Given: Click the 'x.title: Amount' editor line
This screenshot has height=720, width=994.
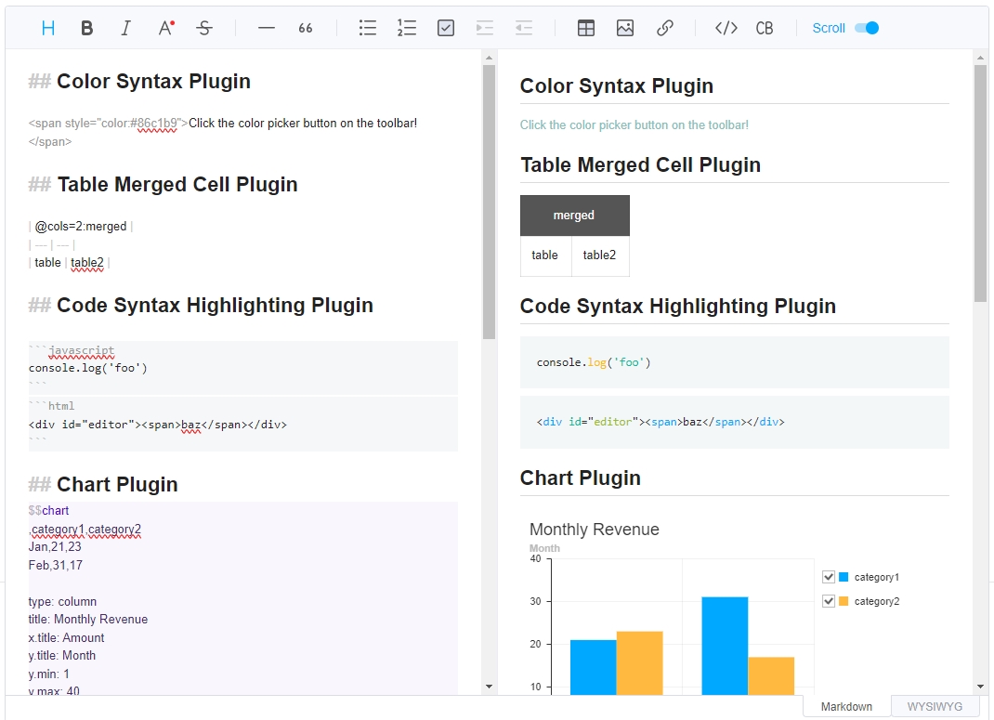Looking at the screenshot, I should pyautogui.click(x=66, y=637).
